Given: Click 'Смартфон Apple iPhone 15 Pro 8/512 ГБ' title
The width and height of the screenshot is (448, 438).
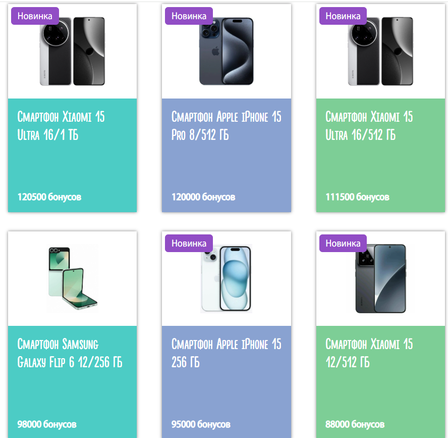Looking at the screenshot, I should (227, 126).
